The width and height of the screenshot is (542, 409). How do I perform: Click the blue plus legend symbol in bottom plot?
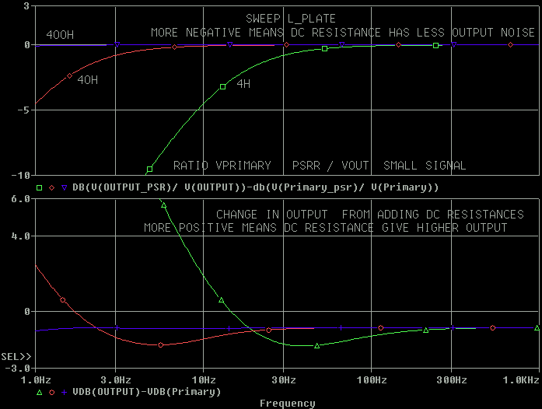click(65, 393)
